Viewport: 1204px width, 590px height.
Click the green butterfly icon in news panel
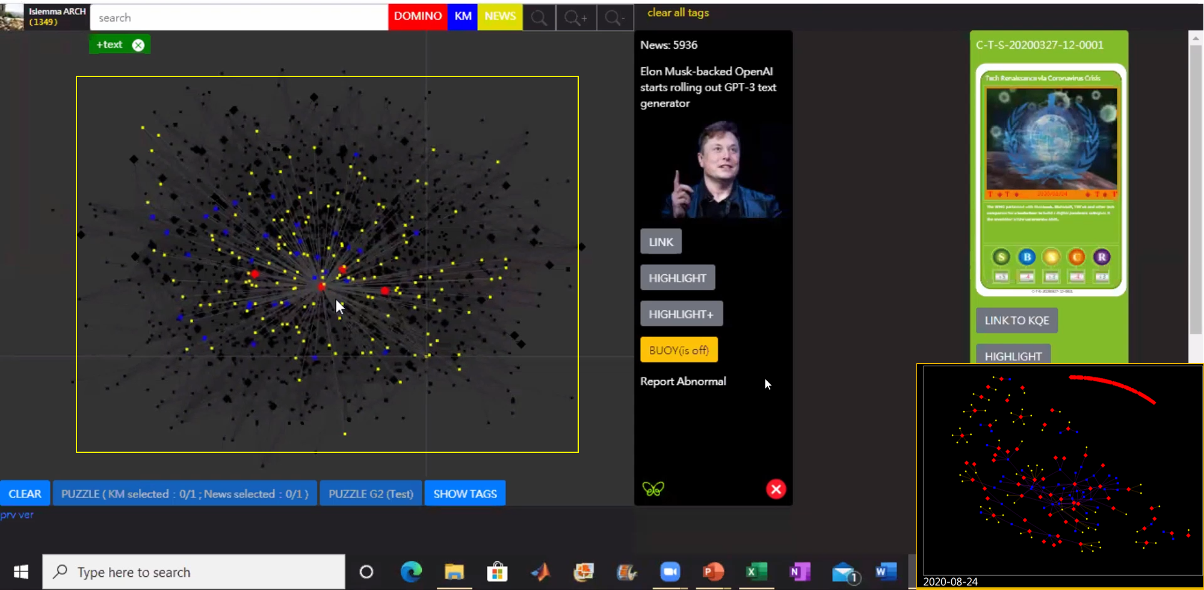click(x=653, y=489)
